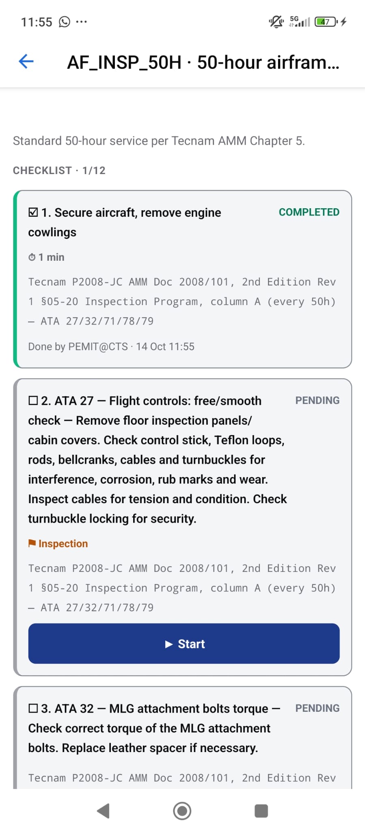Open the AF_INSP_50H page title
The image size is (365, 833).
pyautogui.click(x=203, y=62)
